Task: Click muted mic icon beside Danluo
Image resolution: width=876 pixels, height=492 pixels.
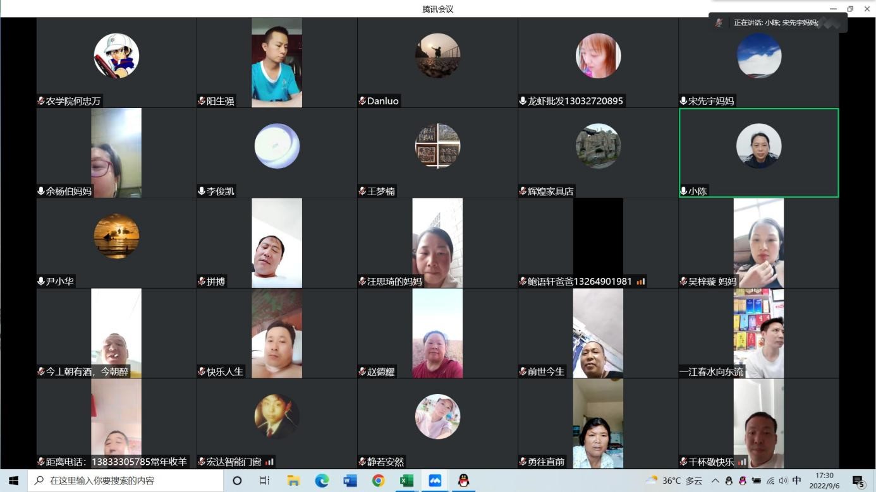Action: (x=362, y=101)
